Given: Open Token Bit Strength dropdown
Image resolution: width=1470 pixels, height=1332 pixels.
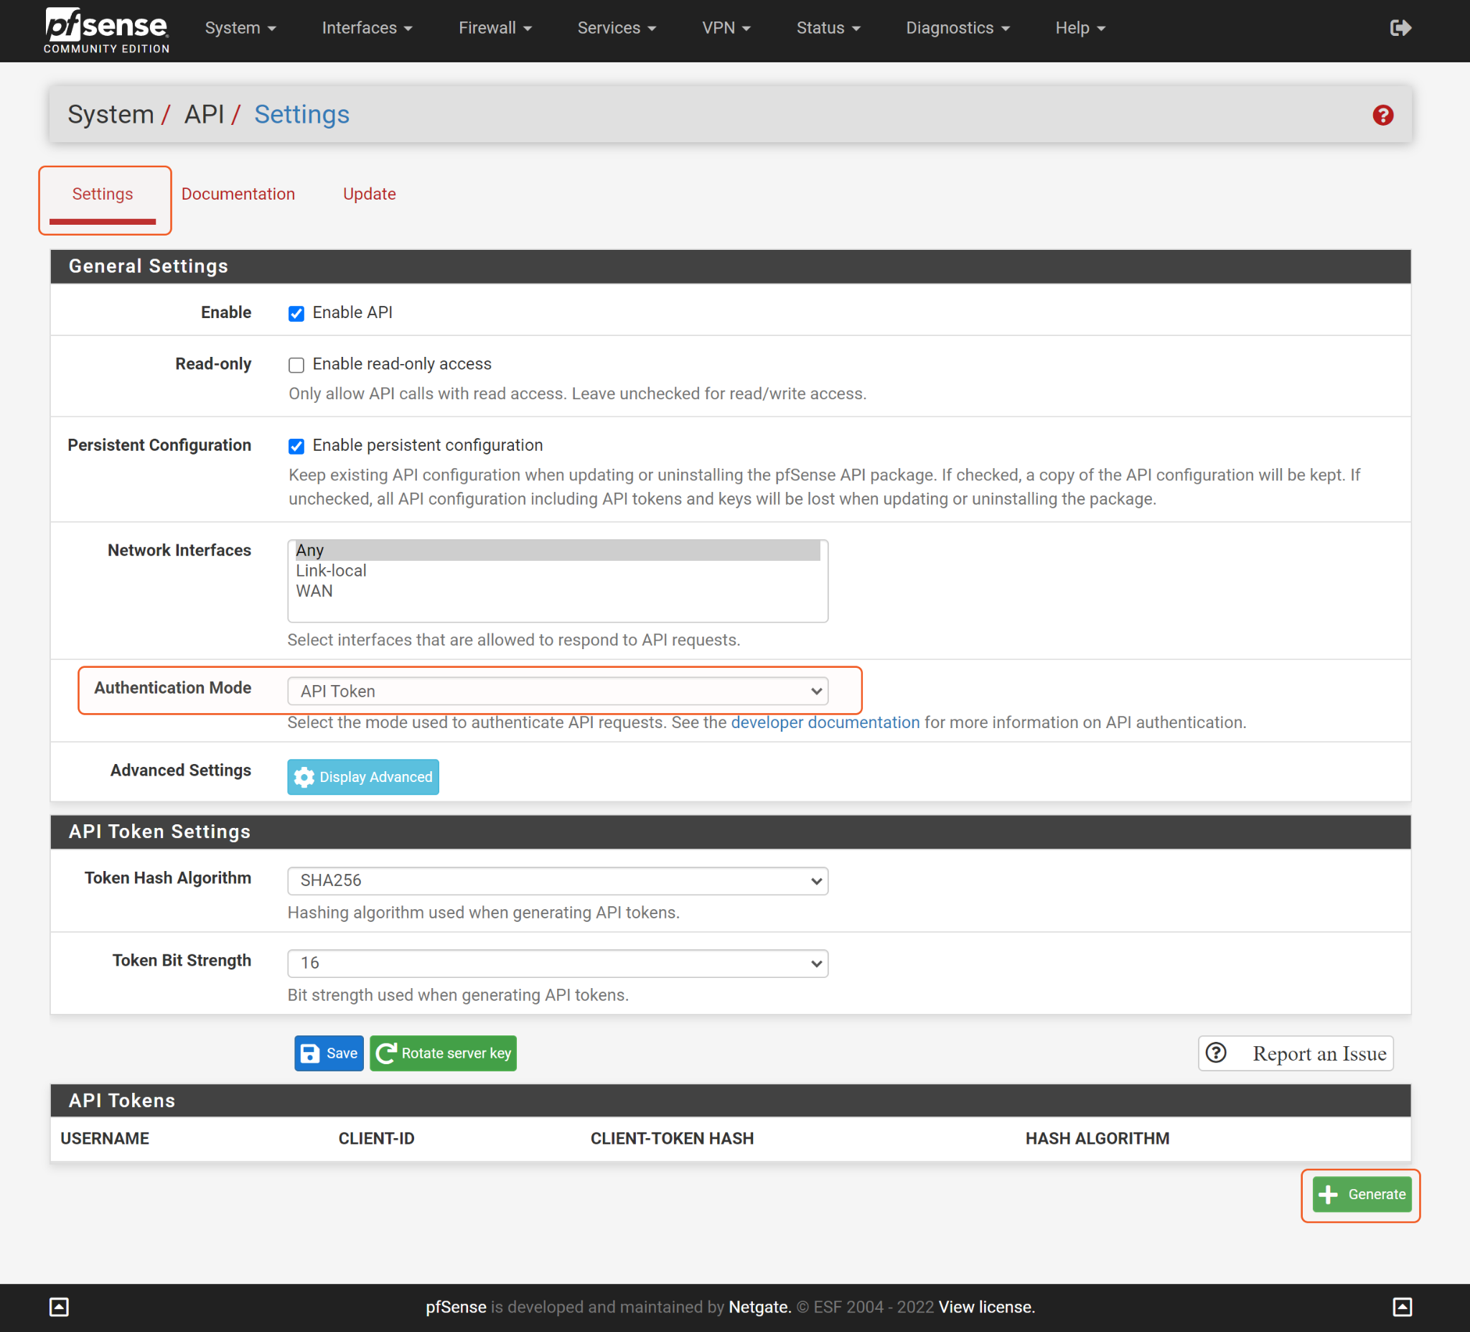Looking at the screenshot, I should 558,963.
